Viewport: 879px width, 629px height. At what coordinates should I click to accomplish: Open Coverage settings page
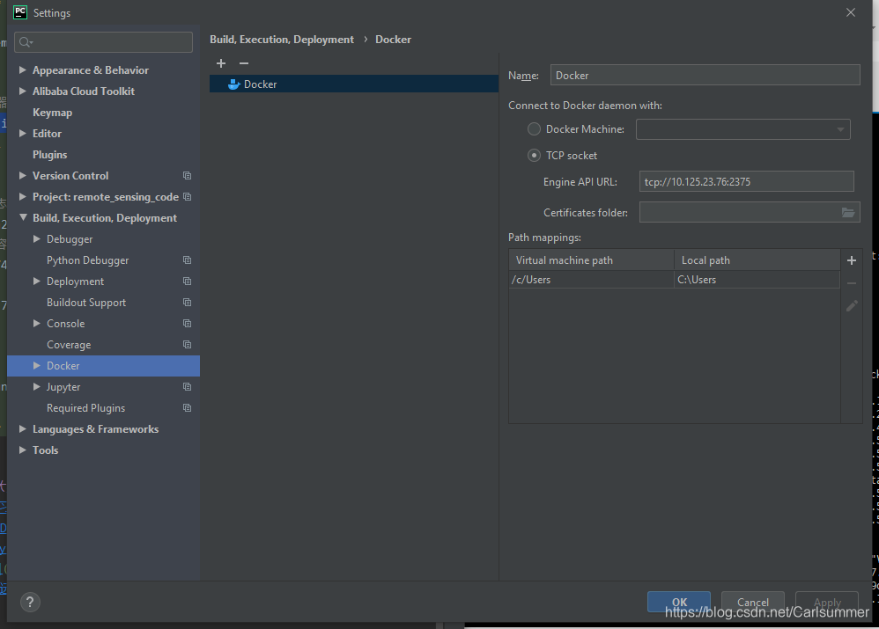coord(69,345)
